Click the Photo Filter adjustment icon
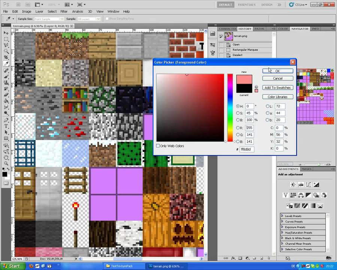The height and width of the screenshot is (270, 337). (x=316, y=195)
